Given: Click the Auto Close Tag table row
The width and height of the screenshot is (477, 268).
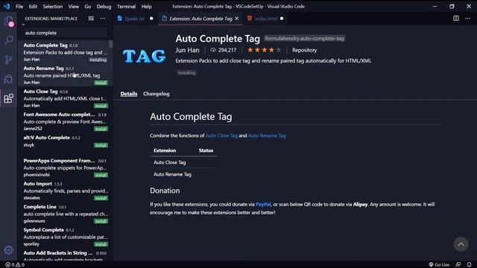Looking at the screenshot, I should pyautogui.click(x=183, y=162).
